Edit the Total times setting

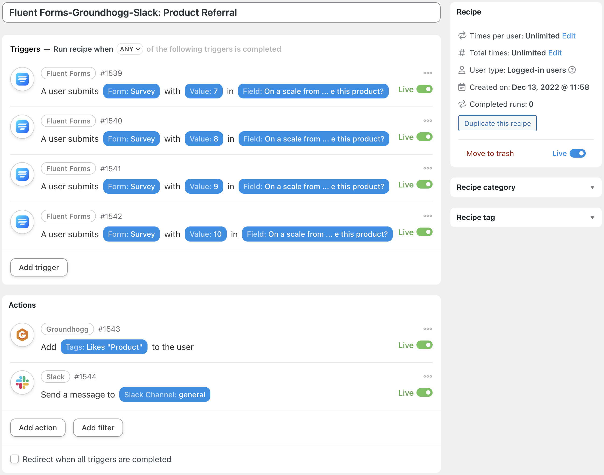coord(555,52)
